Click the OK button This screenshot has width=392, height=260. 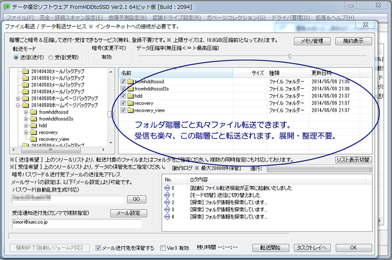click(353, 248)
